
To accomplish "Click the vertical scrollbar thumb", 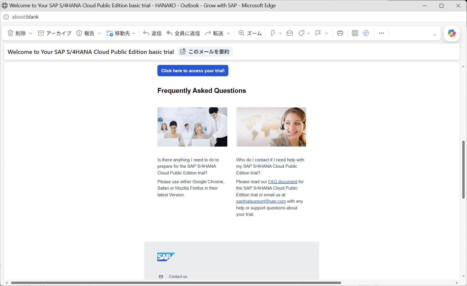I will 464,170.
